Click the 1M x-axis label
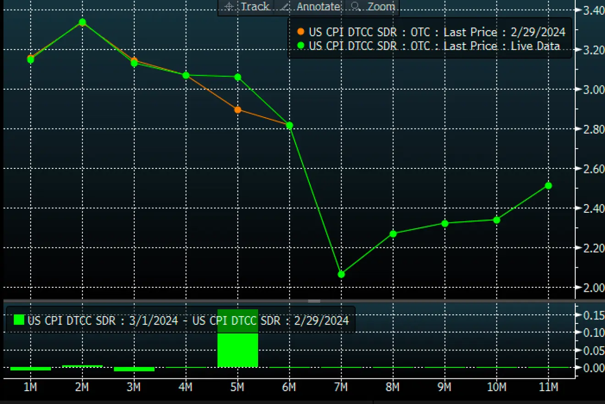605x404 pixels. 31,387
